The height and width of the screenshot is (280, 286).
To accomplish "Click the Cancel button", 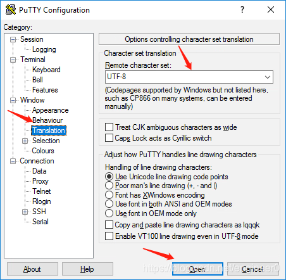I will [x=253, y=269].
